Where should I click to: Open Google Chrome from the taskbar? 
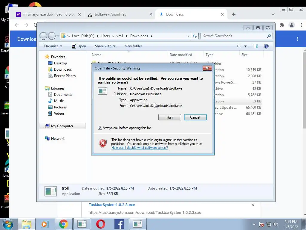click(63, 224)
